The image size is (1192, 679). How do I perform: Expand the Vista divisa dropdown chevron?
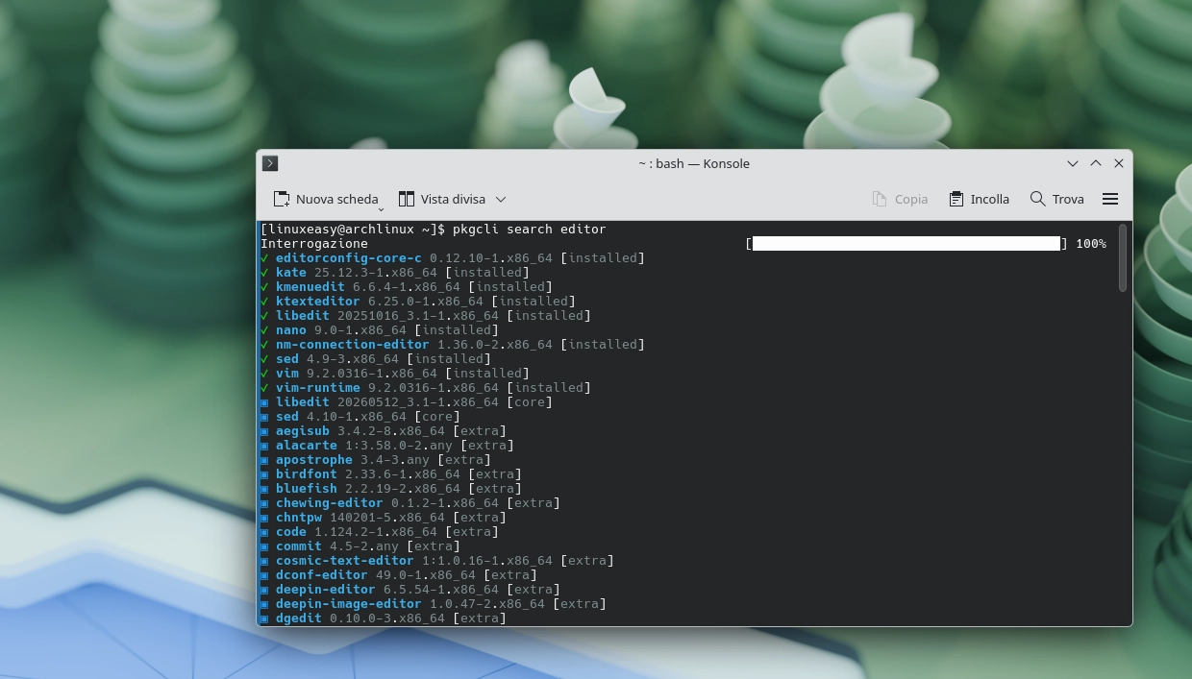coord(501,199)
